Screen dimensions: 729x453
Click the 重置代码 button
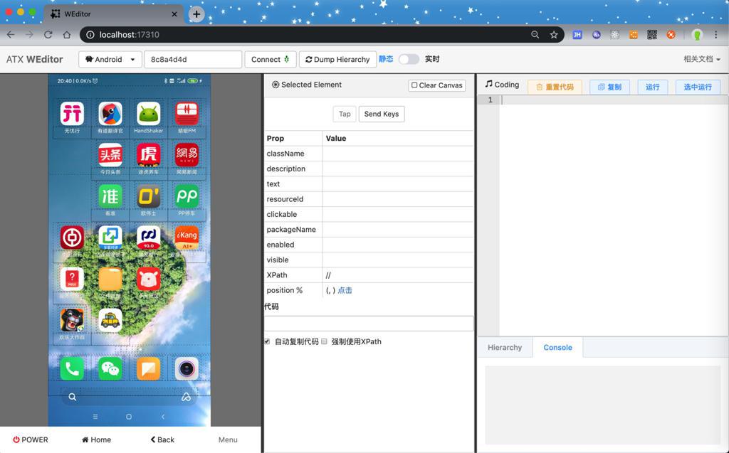(555, 87)
